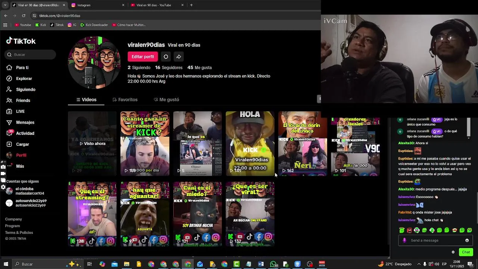Go to the Siguiendo feed

click(21, 90)
